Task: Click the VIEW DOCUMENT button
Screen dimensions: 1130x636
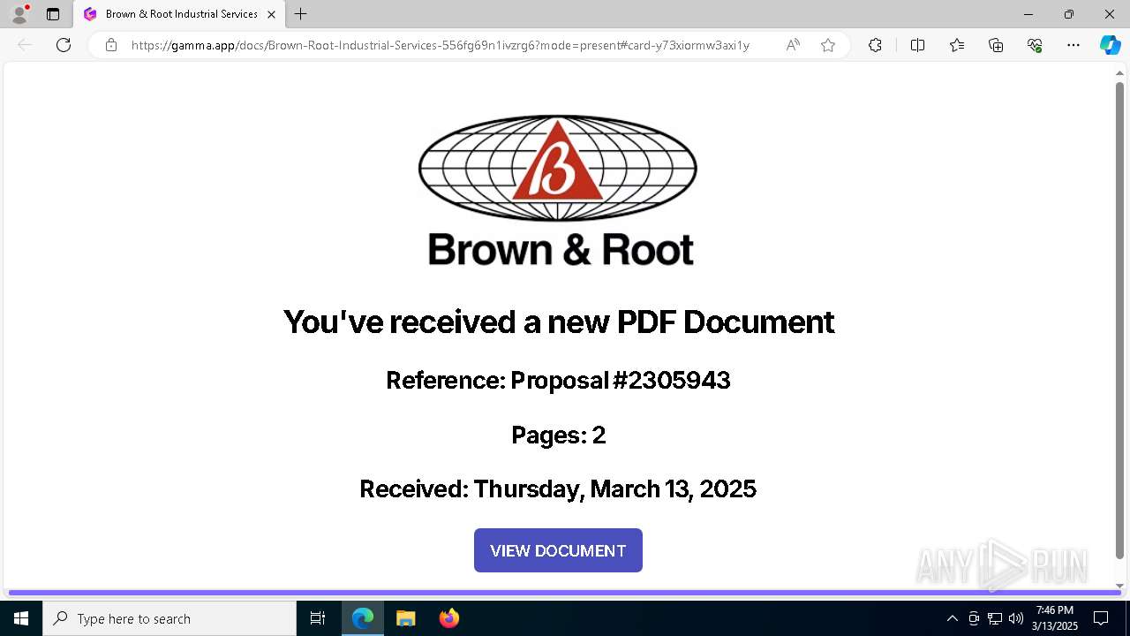Action: pos(558,550)
